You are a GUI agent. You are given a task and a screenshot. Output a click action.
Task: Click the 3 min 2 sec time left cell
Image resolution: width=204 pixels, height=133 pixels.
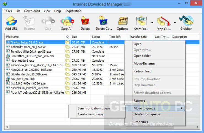(x=117, y=70)
